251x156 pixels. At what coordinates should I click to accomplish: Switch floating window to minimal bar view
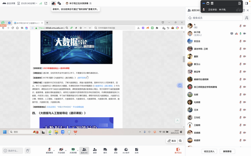(204, 3)
